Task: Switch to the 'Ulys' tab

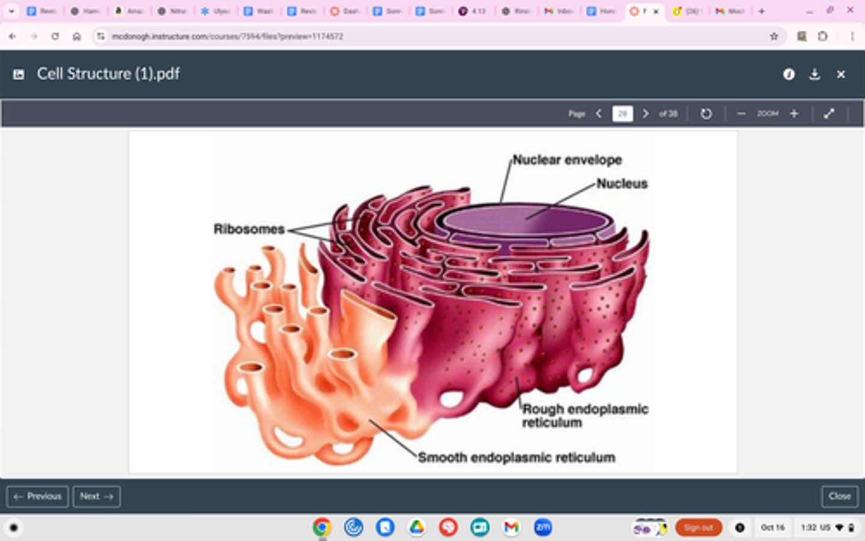Action: point(215,11)
